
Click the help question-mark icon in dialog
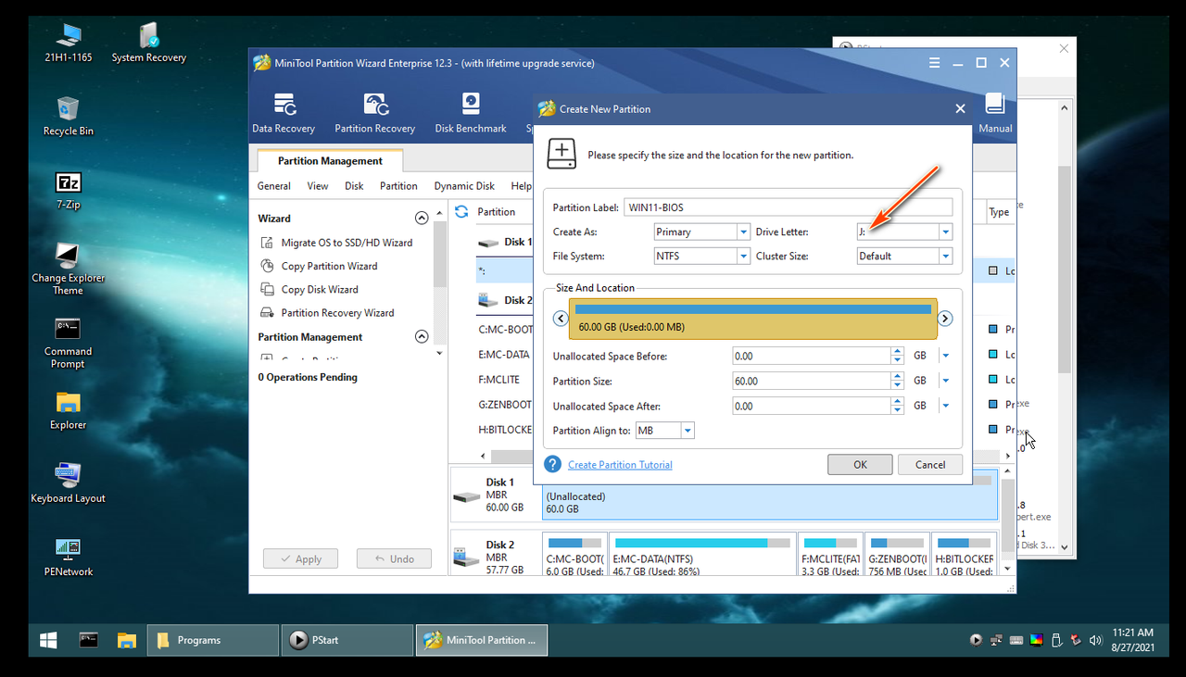click(553, 464)
